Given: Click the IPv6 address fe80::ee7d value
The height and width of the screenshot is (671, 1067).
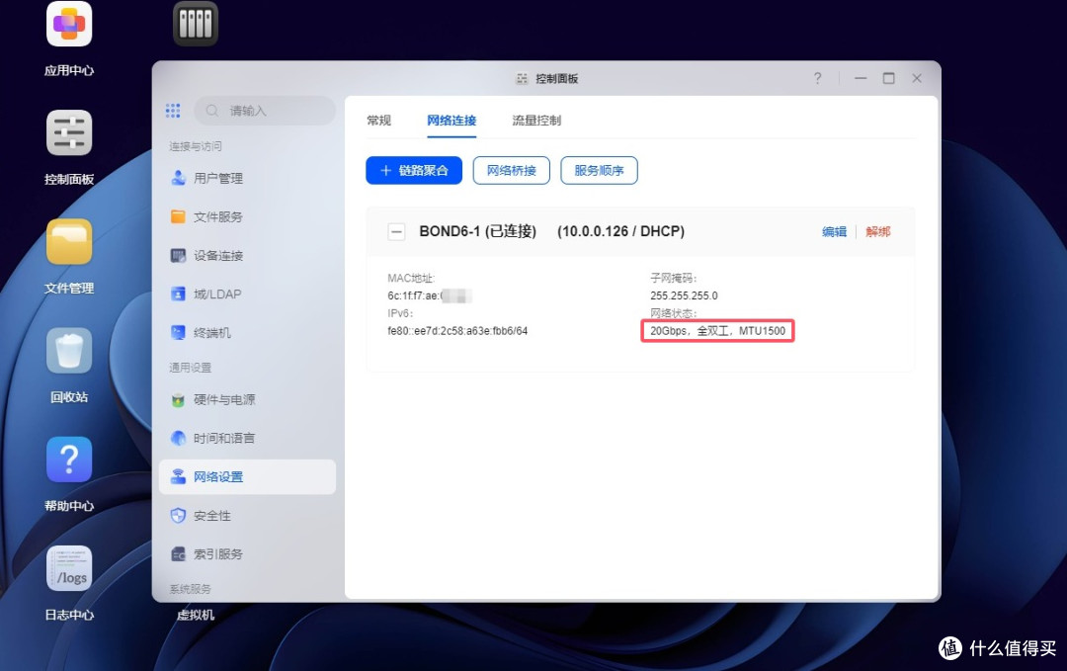Looking at the screenshot, I should point(457,331).
